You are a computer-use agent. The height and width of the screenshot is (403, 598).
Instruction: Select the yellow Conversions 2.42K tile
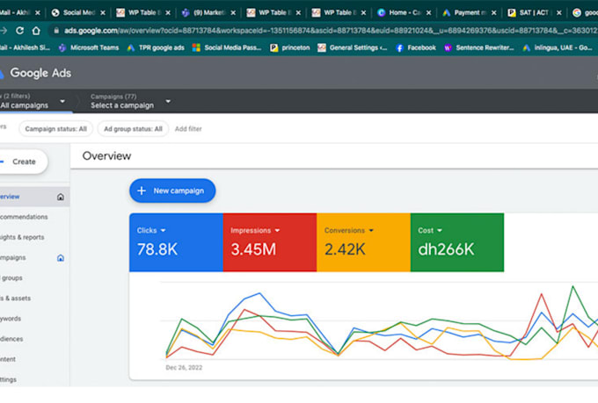[x=363, y=242]
